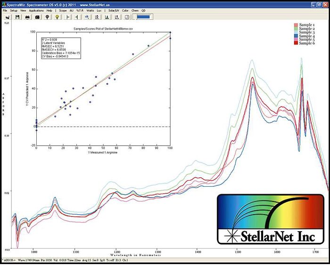Click the left range marker toolbar icon
Screen dimensions: 330x266
(x=68, y=17)
